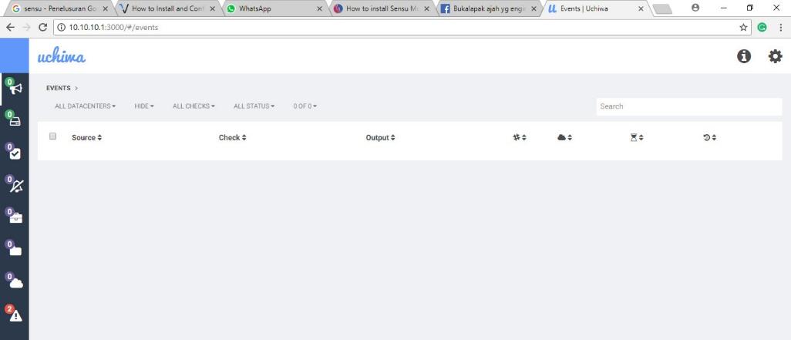Viewport: 791px width, 340px height.
Task: Sort events by Check column
Action: coord(233,137)
